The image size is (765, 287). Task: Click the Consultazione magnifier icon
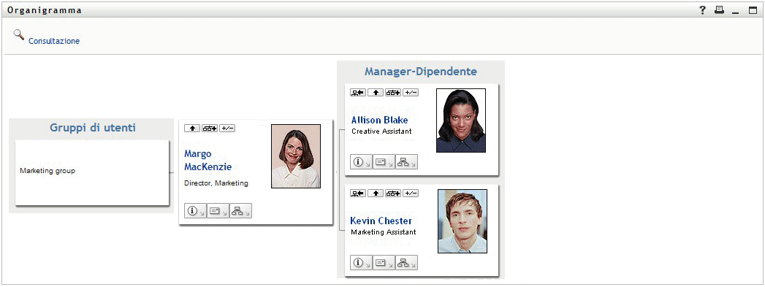point(18,35)
